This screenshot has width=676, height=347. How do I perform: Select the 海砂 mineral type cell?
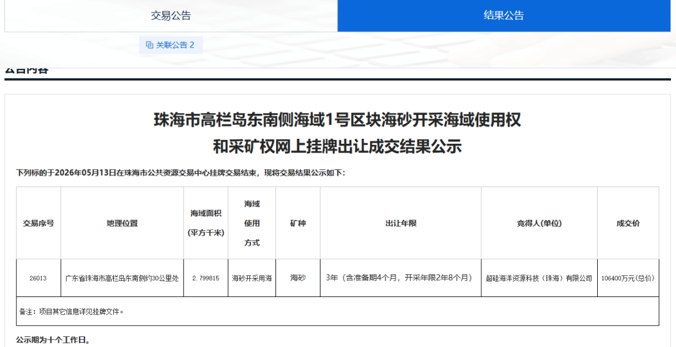click(x=298, y=278)
